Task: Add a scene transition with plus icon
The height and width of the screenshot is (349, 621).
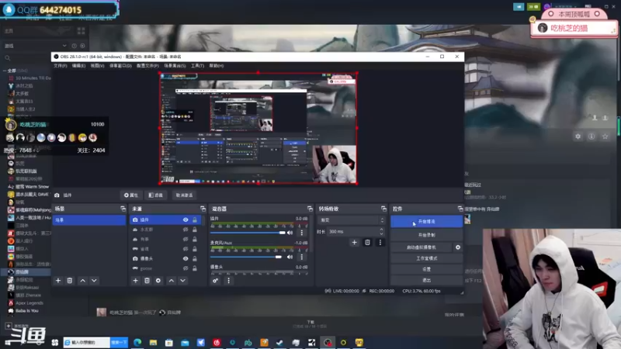Action: click(x=355, y=242)
